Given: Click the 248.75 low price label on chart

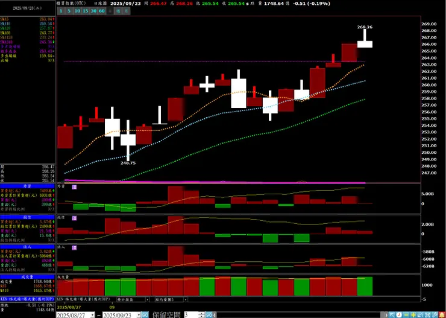Looking at the screenshot, I should tap(128, 163).
